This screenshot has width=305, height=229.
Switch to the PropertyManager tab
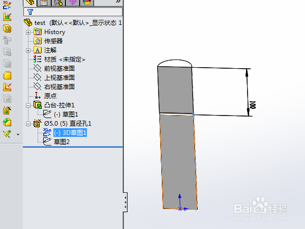click(44, 3)
